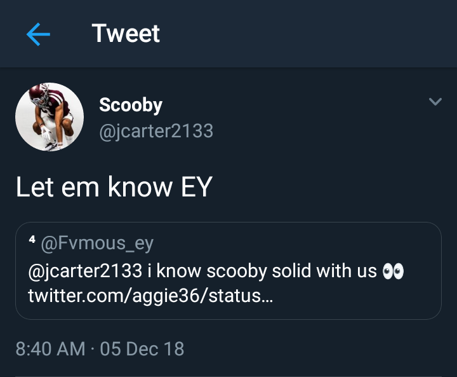Tap the eyes emoji in the quote
Image resolution: width=457 pixels, height=377 pixels.
coord(393,271)
